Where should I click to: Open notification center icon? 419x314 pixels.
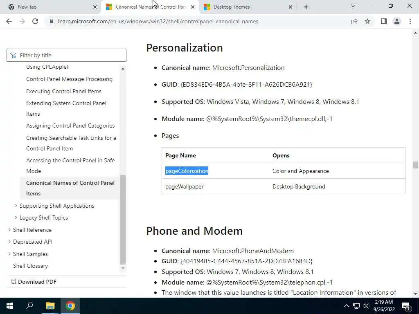pos(406,306)
